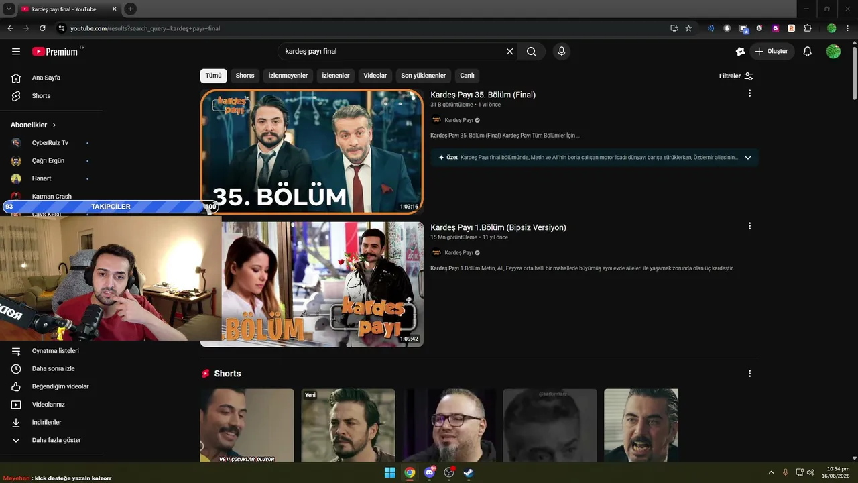The image size is (858, 483).
Task: Open the tab search dropdown arrow
Action: click(x=9, y=9)
